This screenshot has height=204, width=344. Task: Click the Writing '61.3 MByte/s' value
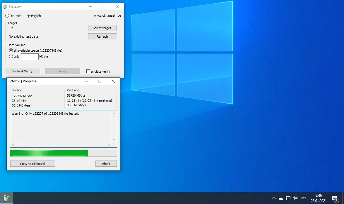click(x=21, y=105)
